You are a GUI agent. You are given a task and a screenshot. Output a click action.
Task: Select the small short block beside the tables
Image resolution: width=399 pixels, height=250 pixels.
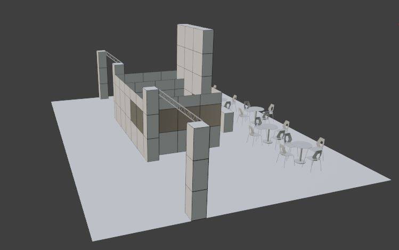click(227, 121)
